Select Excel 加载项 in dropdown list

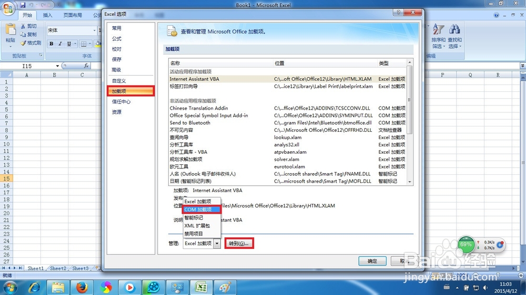pos(201,202)
